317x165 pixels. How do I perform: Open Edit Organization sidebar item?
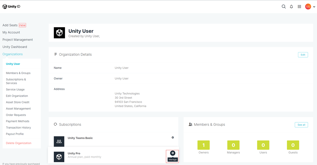[x=17, y=96]
